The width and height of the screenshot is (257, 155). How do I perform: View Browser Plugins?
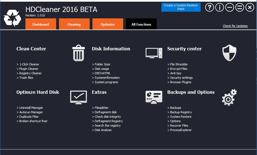tap(179, 82)
